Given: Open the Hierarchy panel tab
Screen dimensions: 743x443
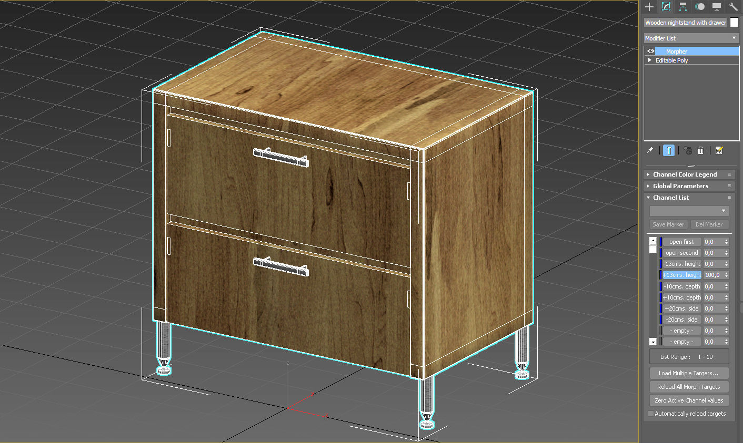Looking at the screenshot, I should (x=683, y=7).
